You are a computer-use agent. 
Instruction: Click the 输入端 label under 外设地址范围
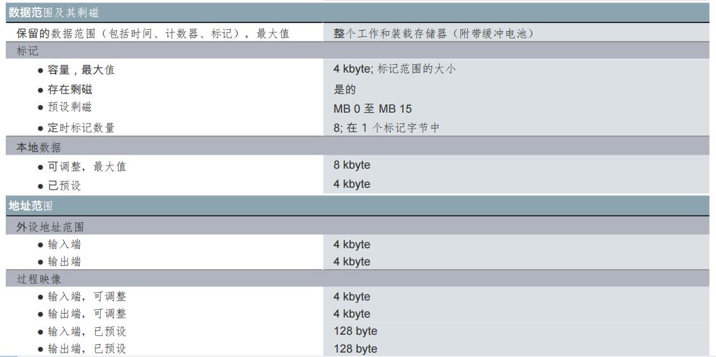(x=64, y=244)
